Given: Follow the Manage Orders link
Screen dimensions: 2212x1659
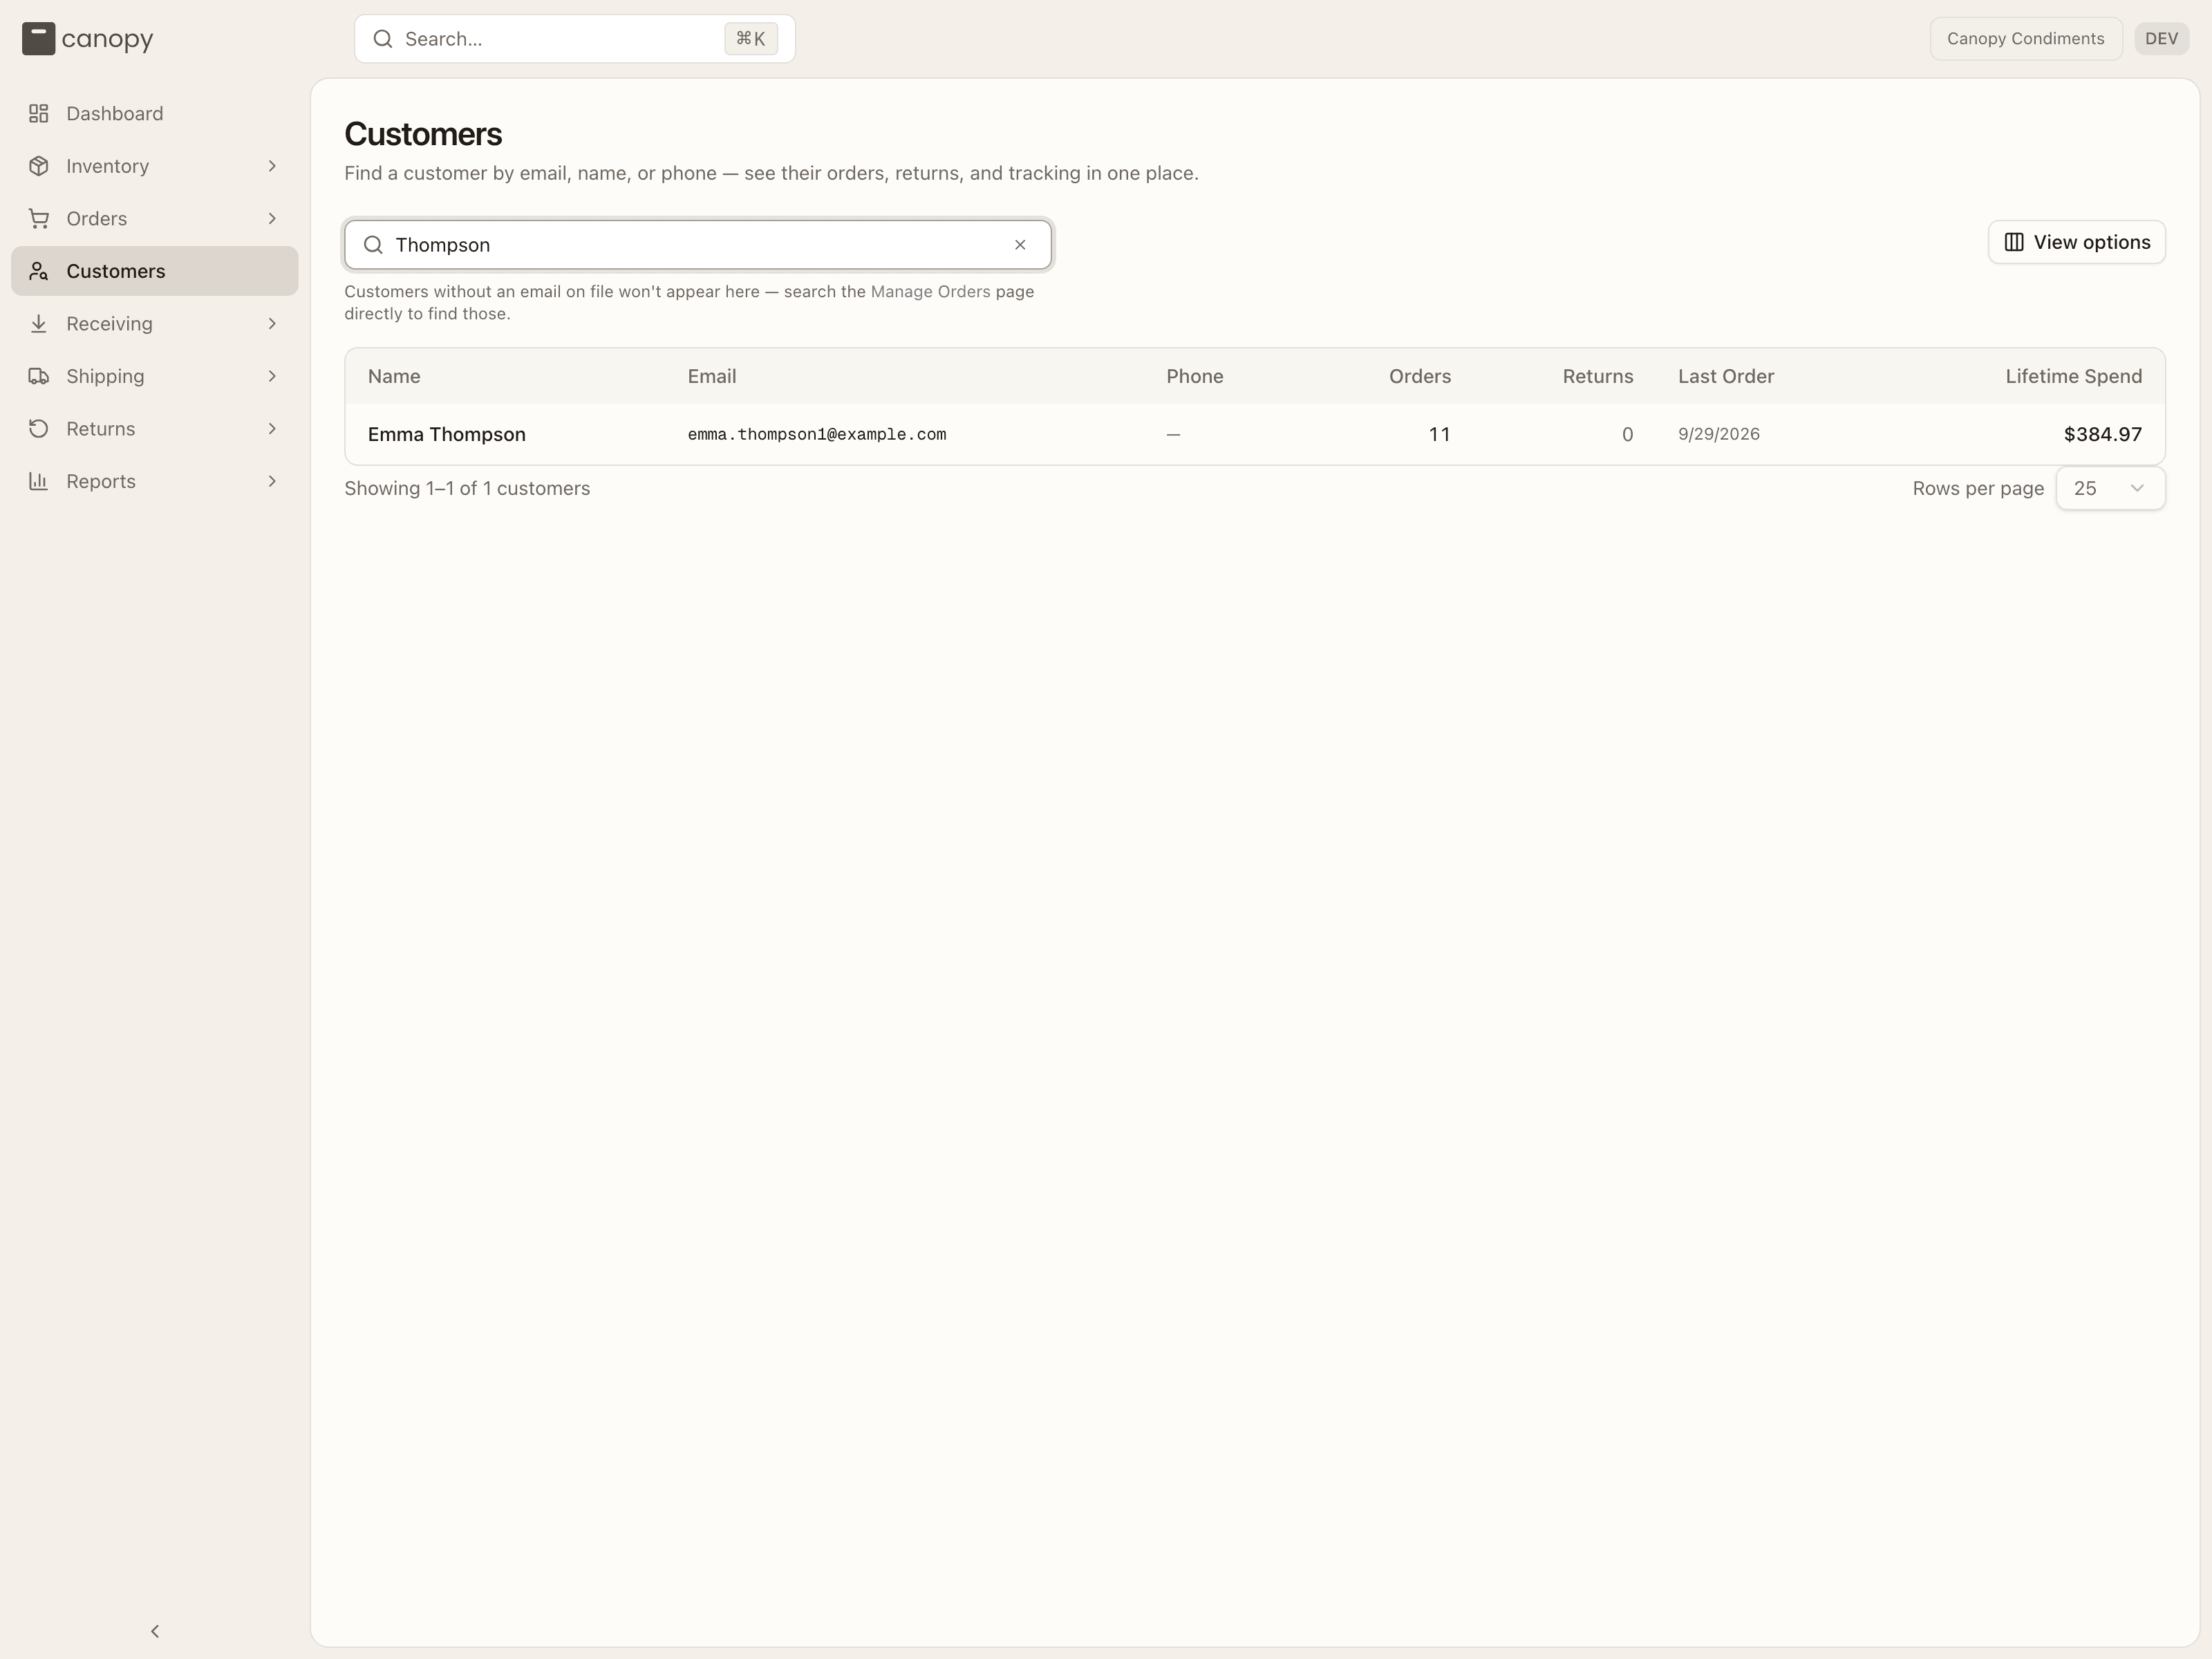Looking at the screenshot, I should tap(930, 292).
